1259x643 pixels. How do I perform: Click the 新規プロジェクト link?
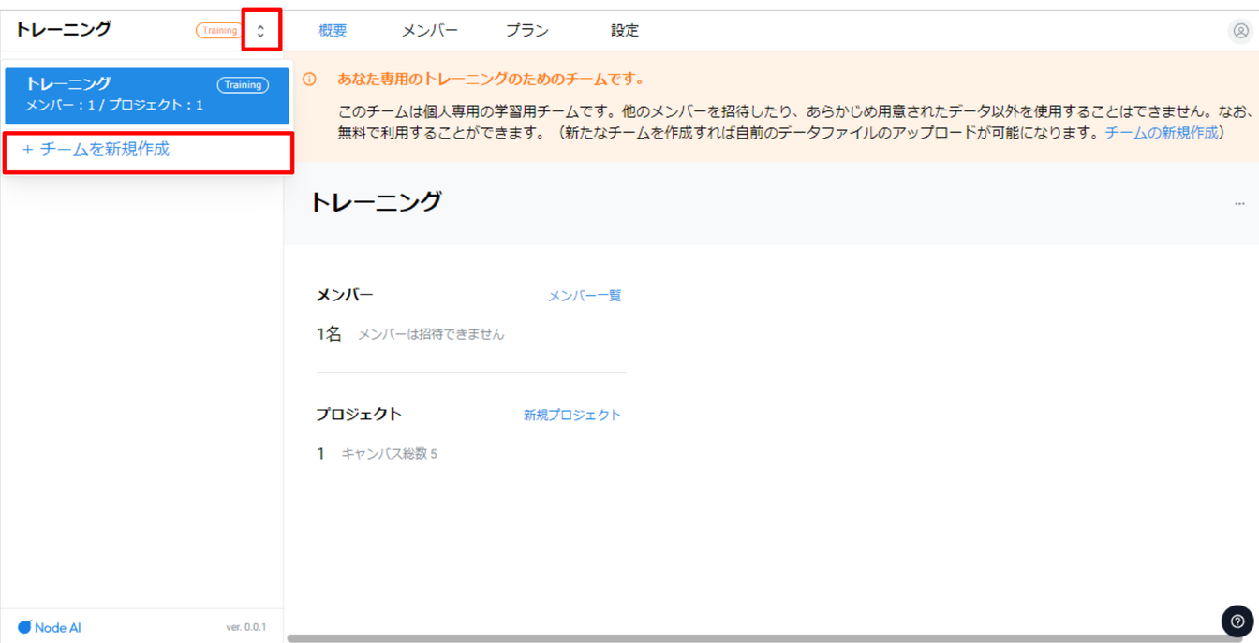tap(572, 415)
